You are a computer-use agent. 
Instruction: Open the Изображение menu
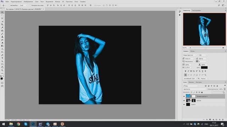click(x=28, y=1)
